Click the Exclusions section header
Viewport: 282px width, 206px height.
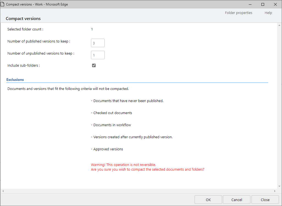[x=15, y=80]
